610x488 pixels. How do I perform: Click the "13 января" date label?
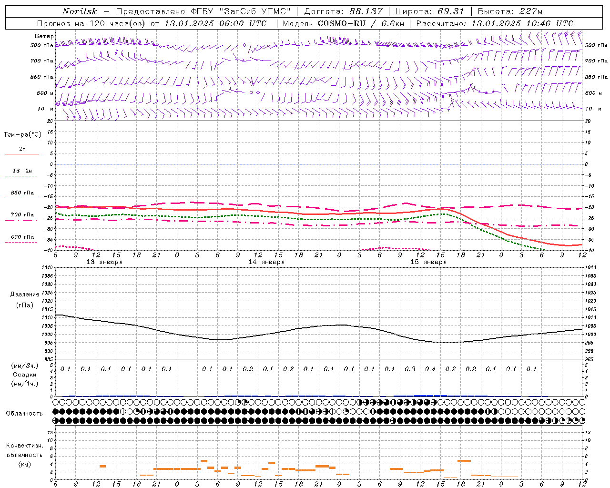coord(104,262)
